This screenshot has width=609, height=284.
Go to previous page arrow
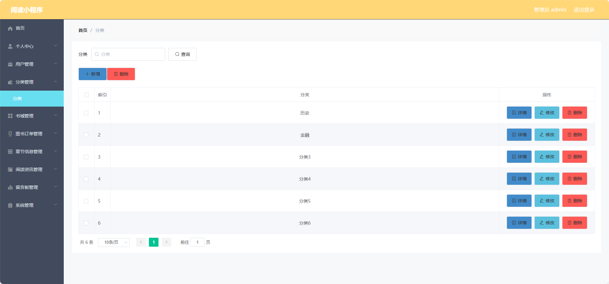[141, 242]
